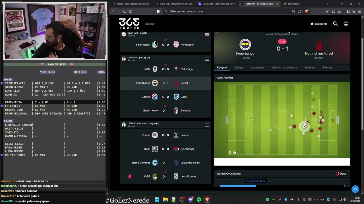
Task: Open Spor Toto 1. Lig standings icon
Action: [207, 34]
